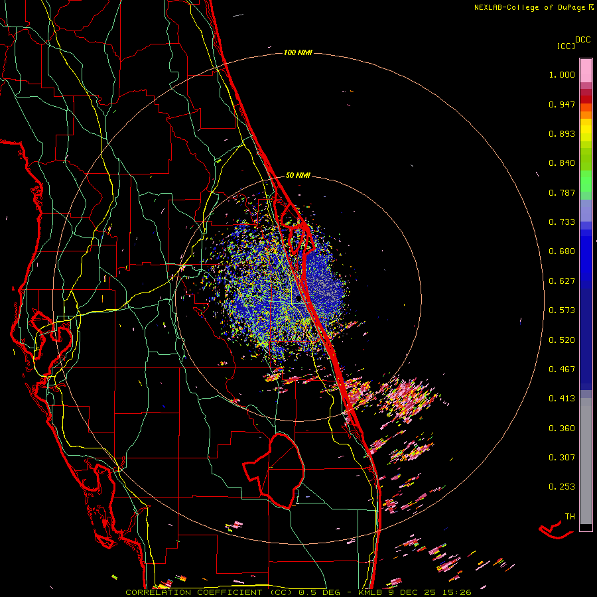Click the 0.733 legend value

click(562, 222)
